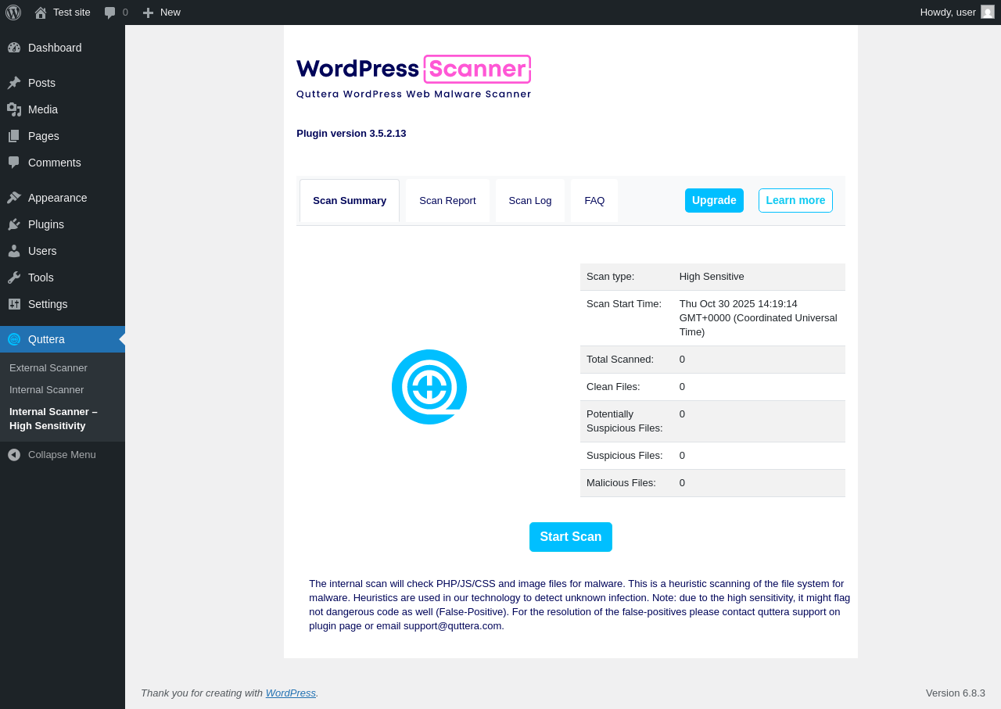Screen dimensions: 1001x709
Task: Open the Settings menu
Action: (48, 304)
